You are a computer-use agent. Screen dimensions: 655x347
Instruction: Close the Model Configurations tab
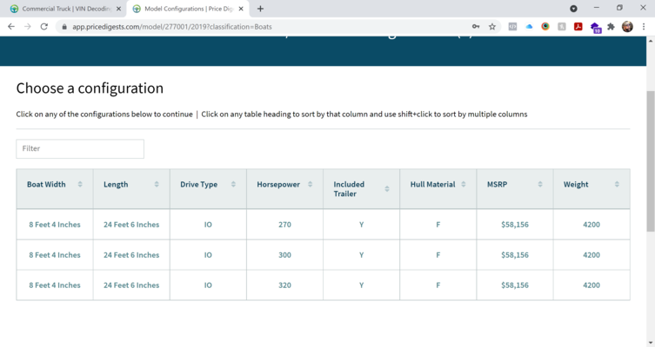tap(241, 9)
